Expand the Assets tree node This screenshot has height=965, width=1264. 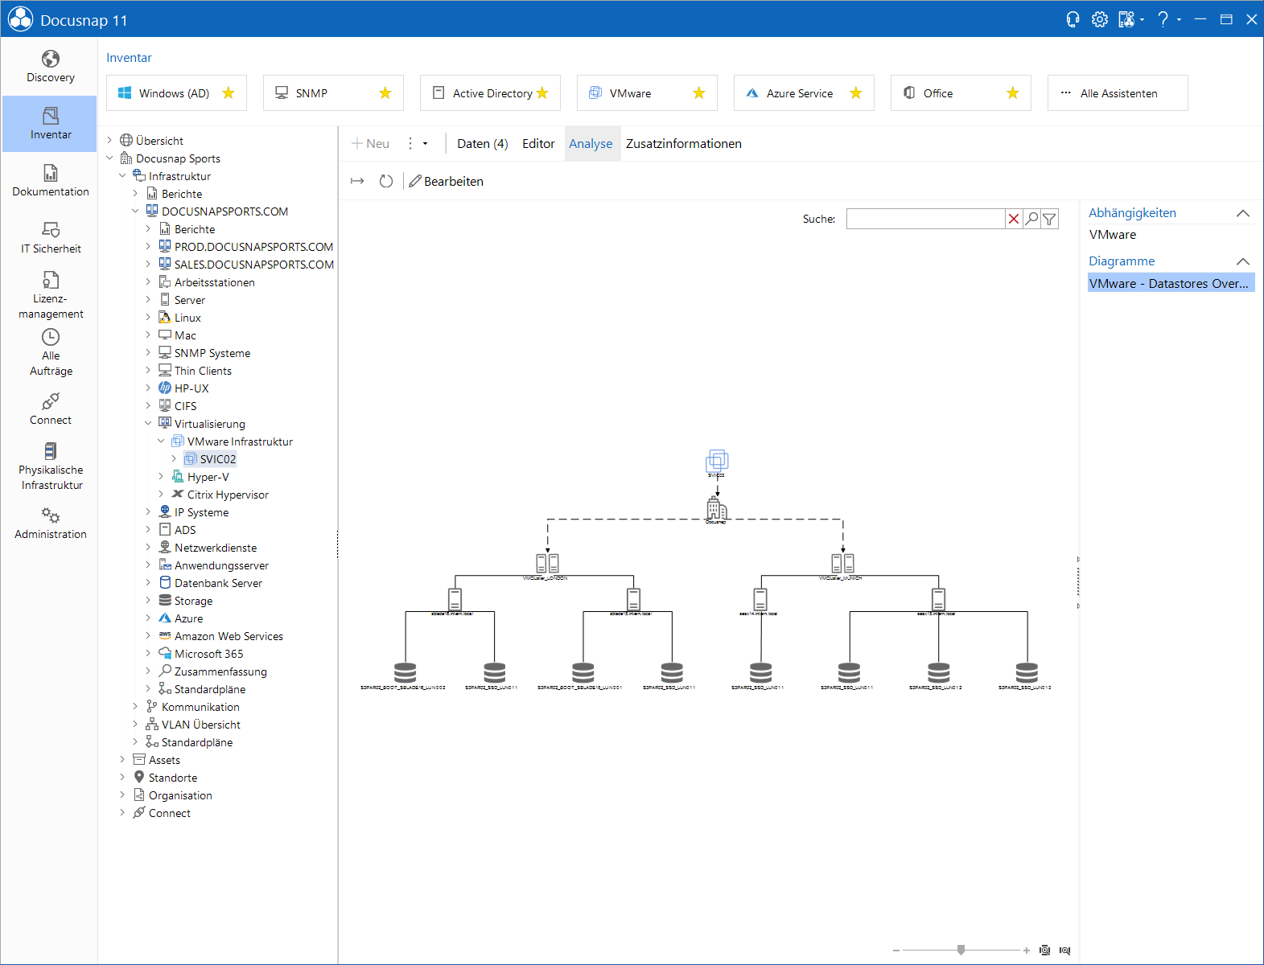pos(122,760)
